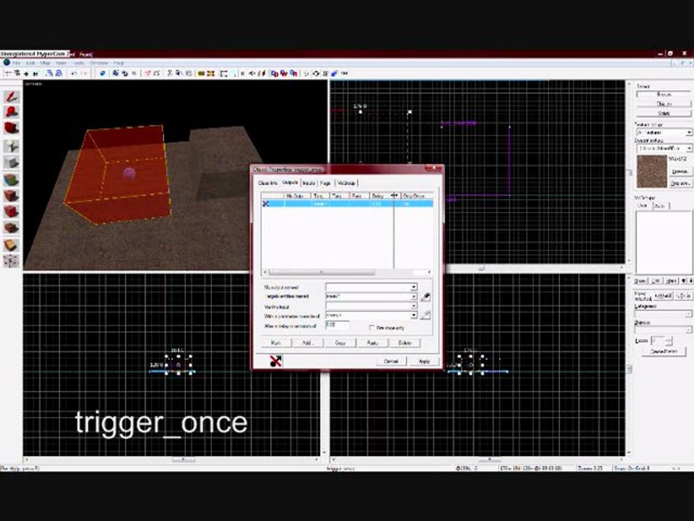Click the broken connection icon in dialog
Viewport: 694px width, 521px height.
[x=275, y=361]
